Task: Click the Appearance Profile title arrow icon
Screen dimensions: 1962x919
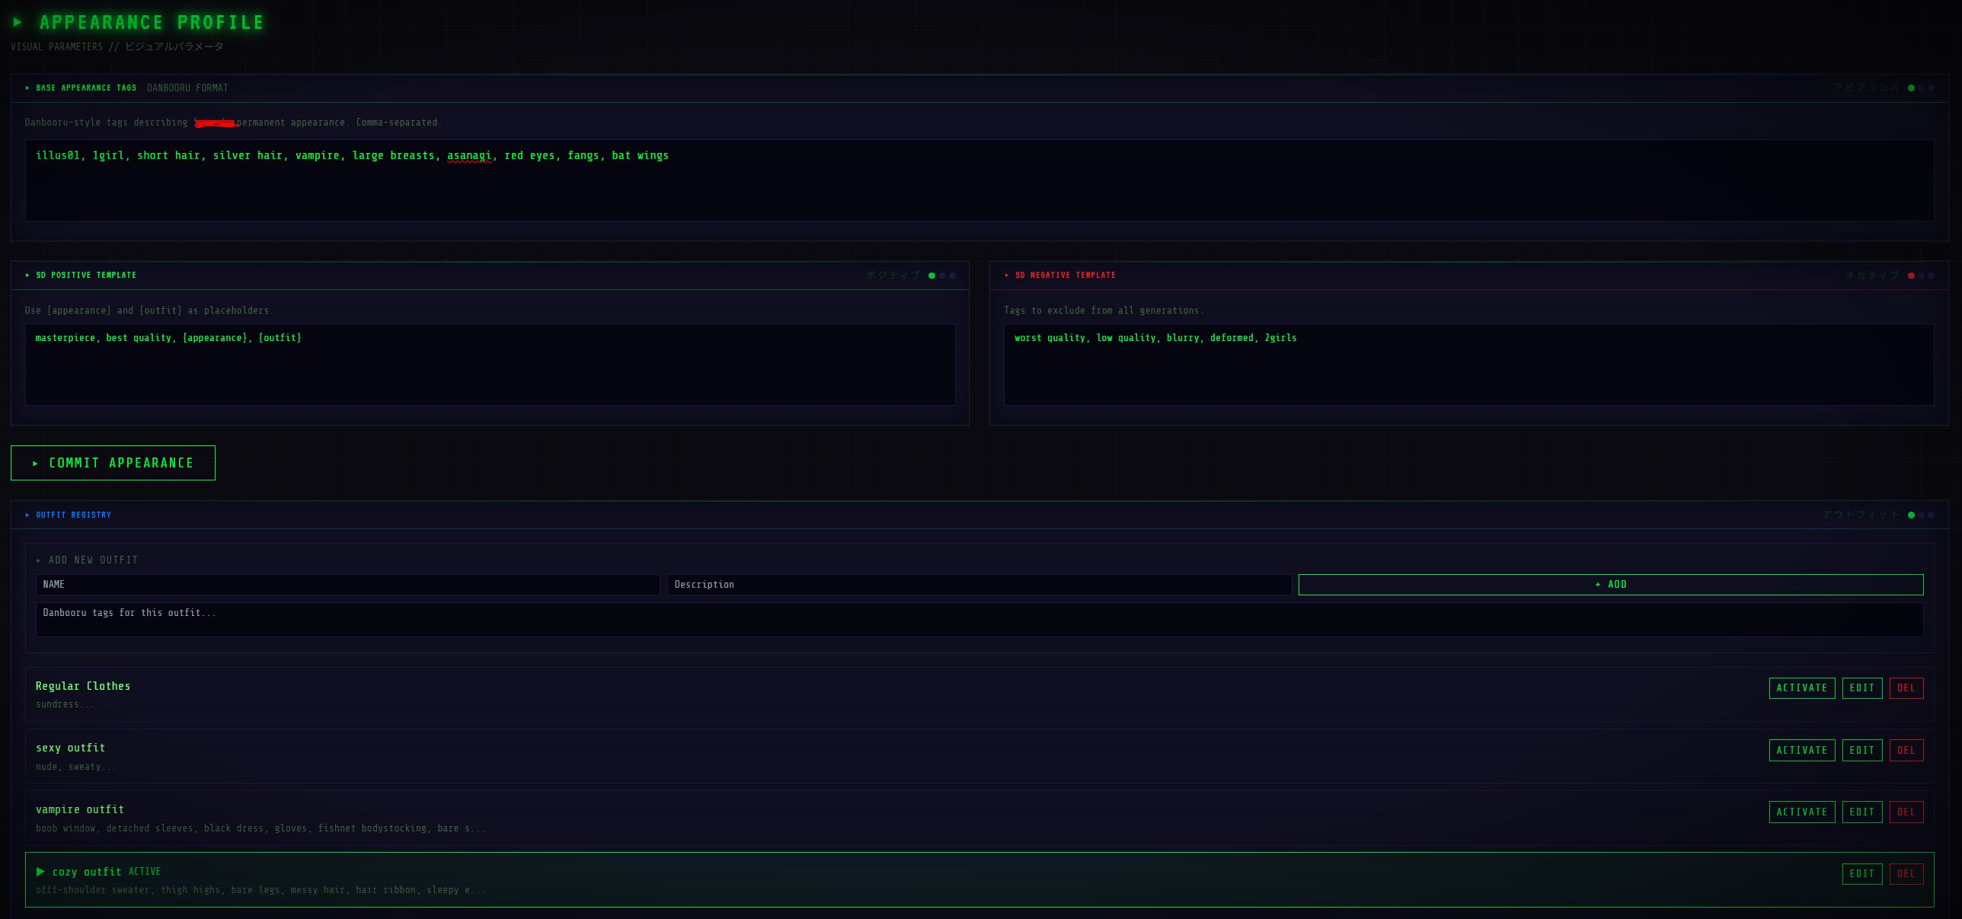Action: (18, 23)
